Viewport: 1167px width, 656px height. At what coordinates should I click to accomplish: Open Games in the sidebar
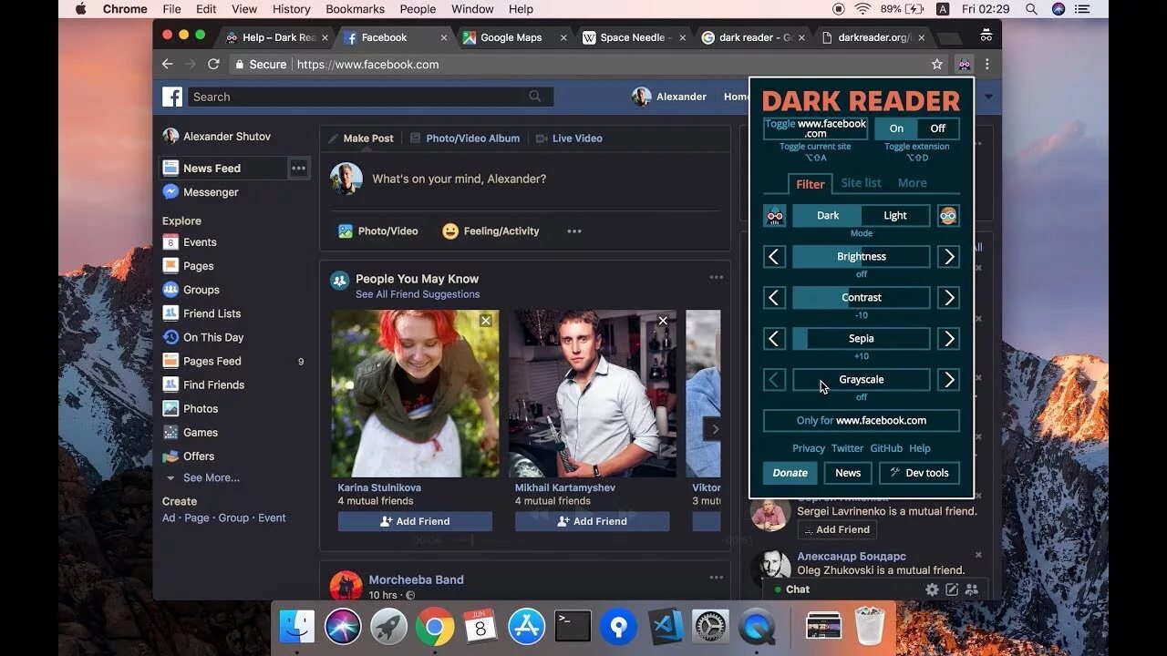tap(190, 432)
